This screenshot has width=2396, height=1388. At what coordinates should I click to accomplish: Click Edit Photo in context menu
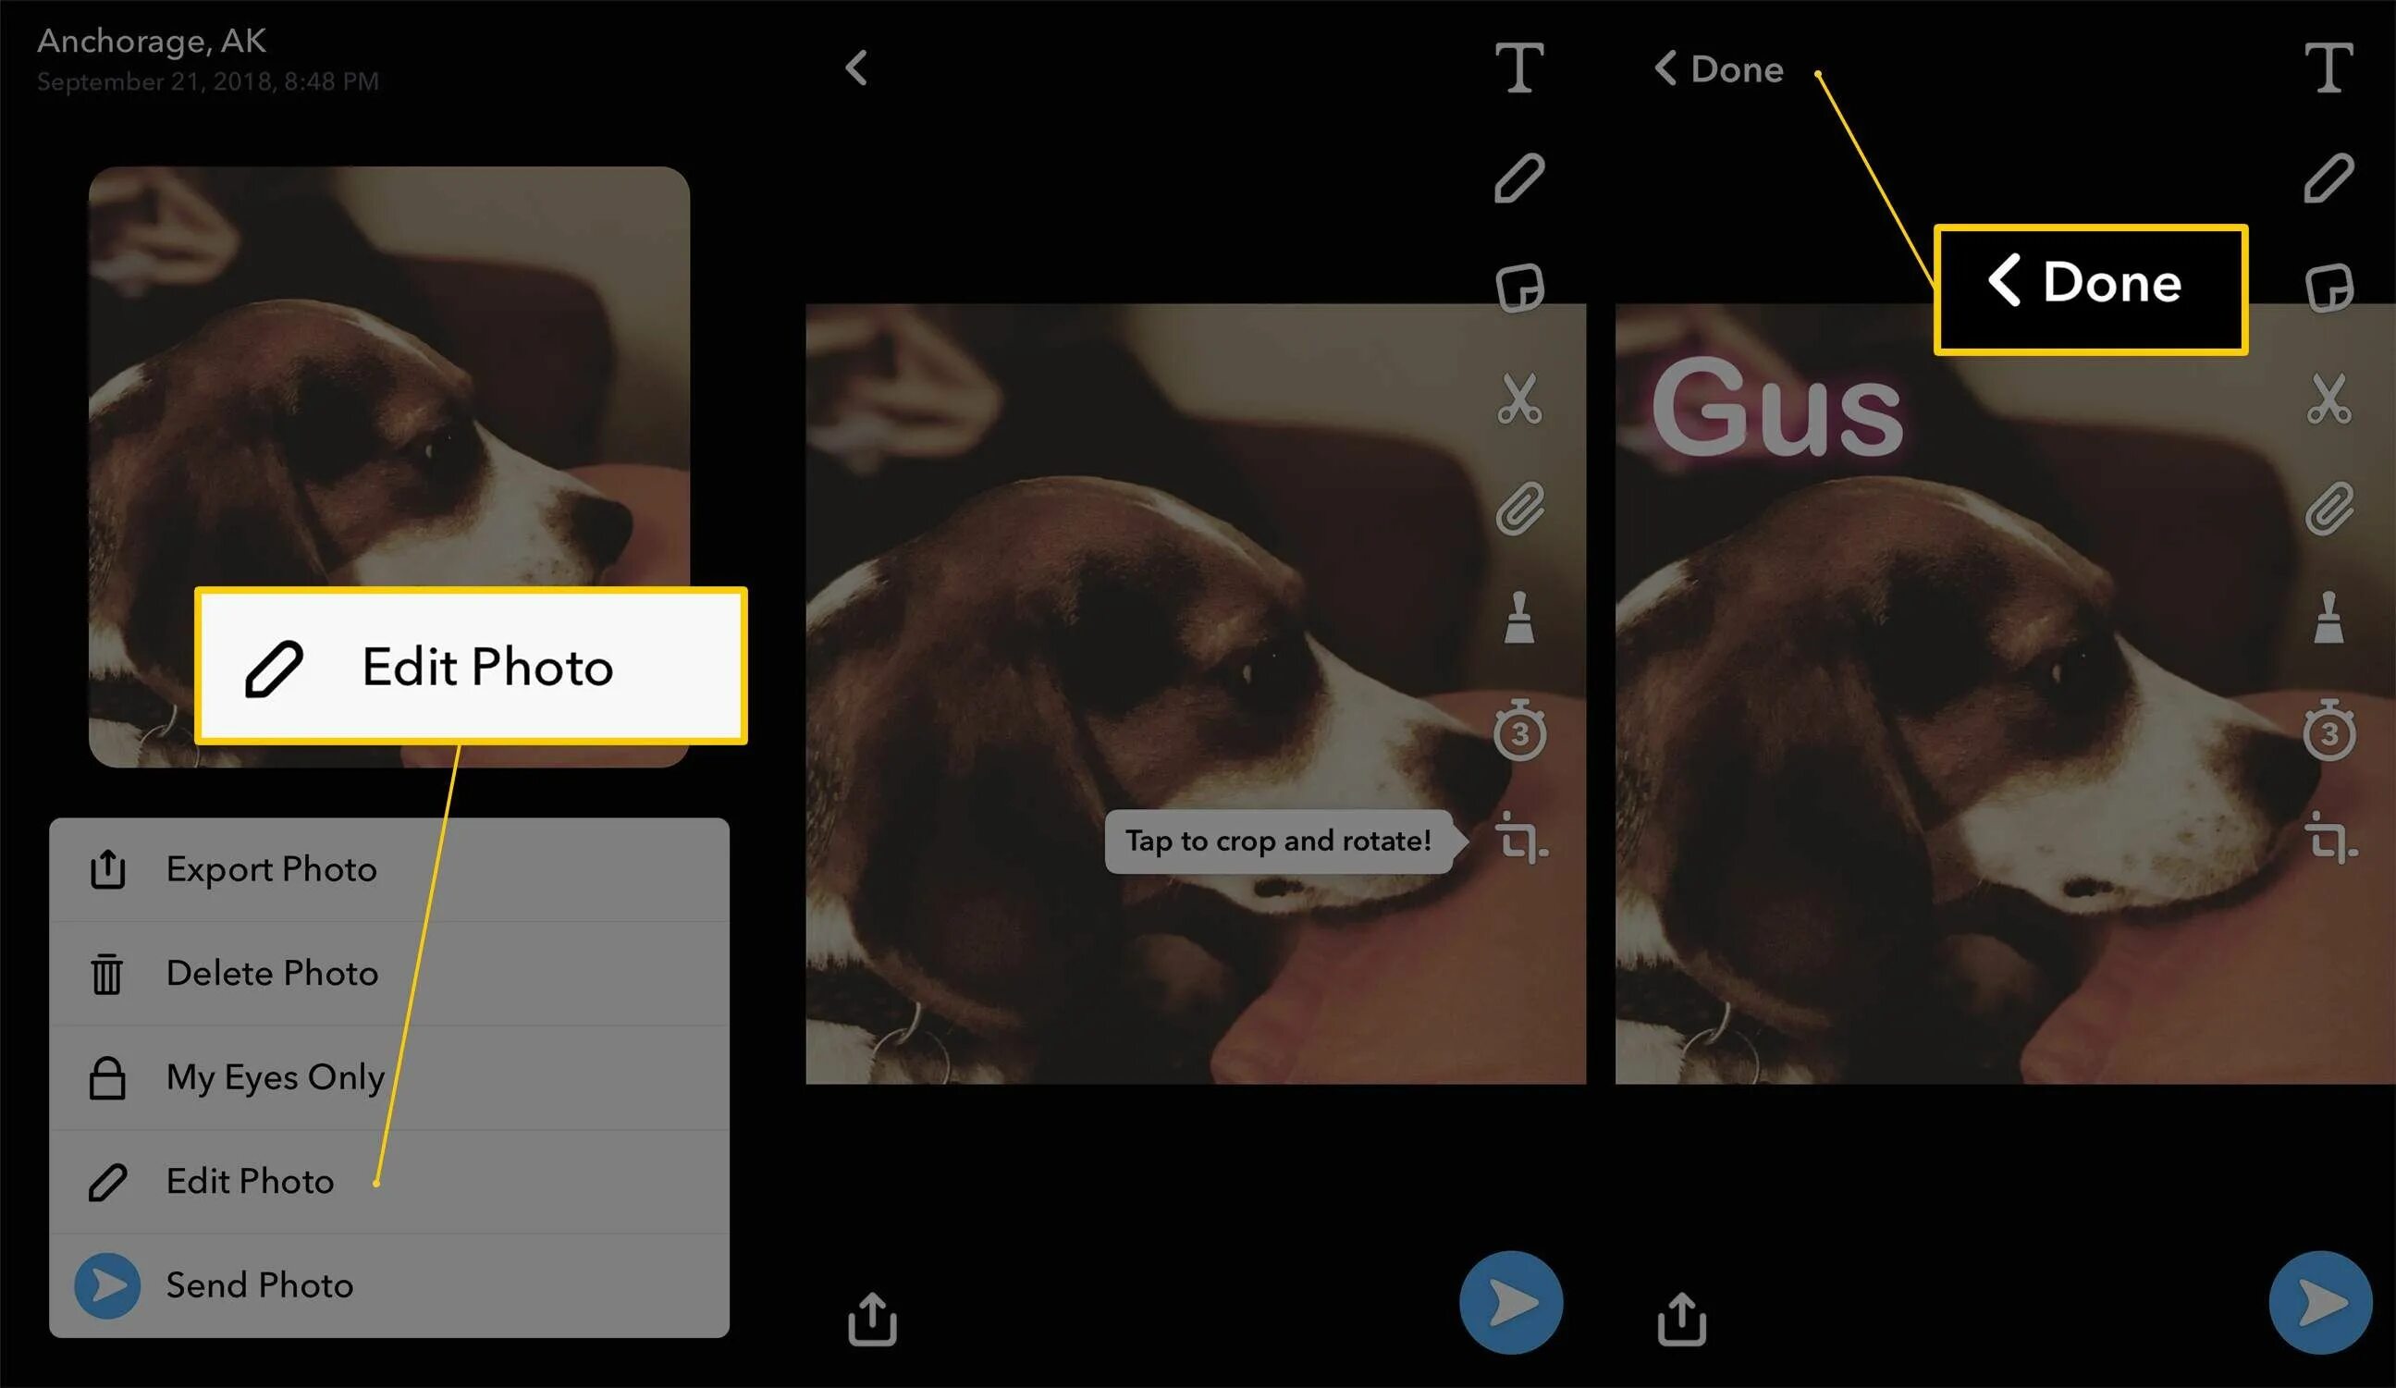click(252, 1182)
